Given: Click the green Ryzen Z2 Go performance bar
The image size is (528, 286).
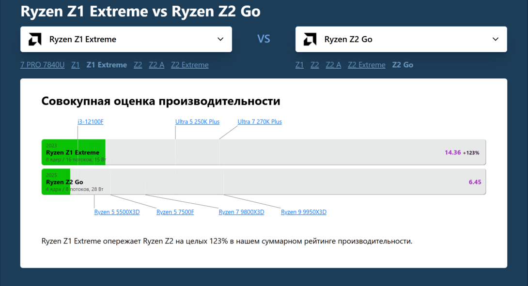Looking at the screenshot, I should (x=56, y=181).
